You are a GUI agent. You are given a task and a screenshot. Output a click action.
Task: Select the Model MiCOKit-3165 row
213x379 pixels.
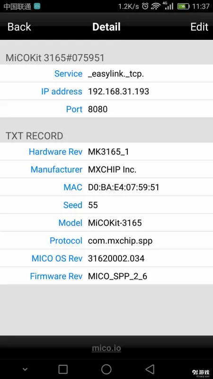tap(106, 222)
